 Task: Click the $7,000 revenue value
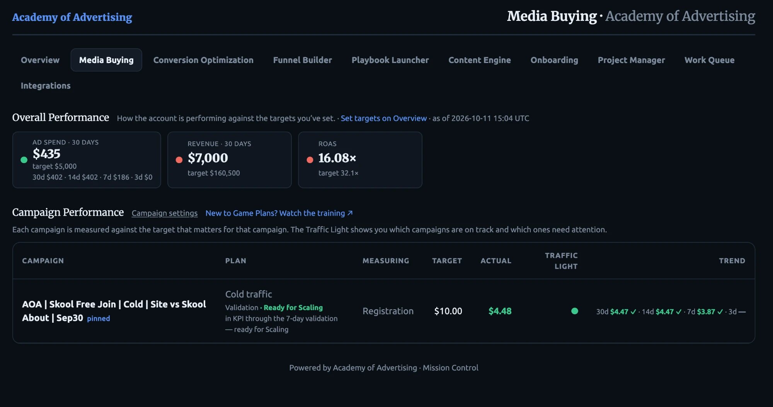208,158
